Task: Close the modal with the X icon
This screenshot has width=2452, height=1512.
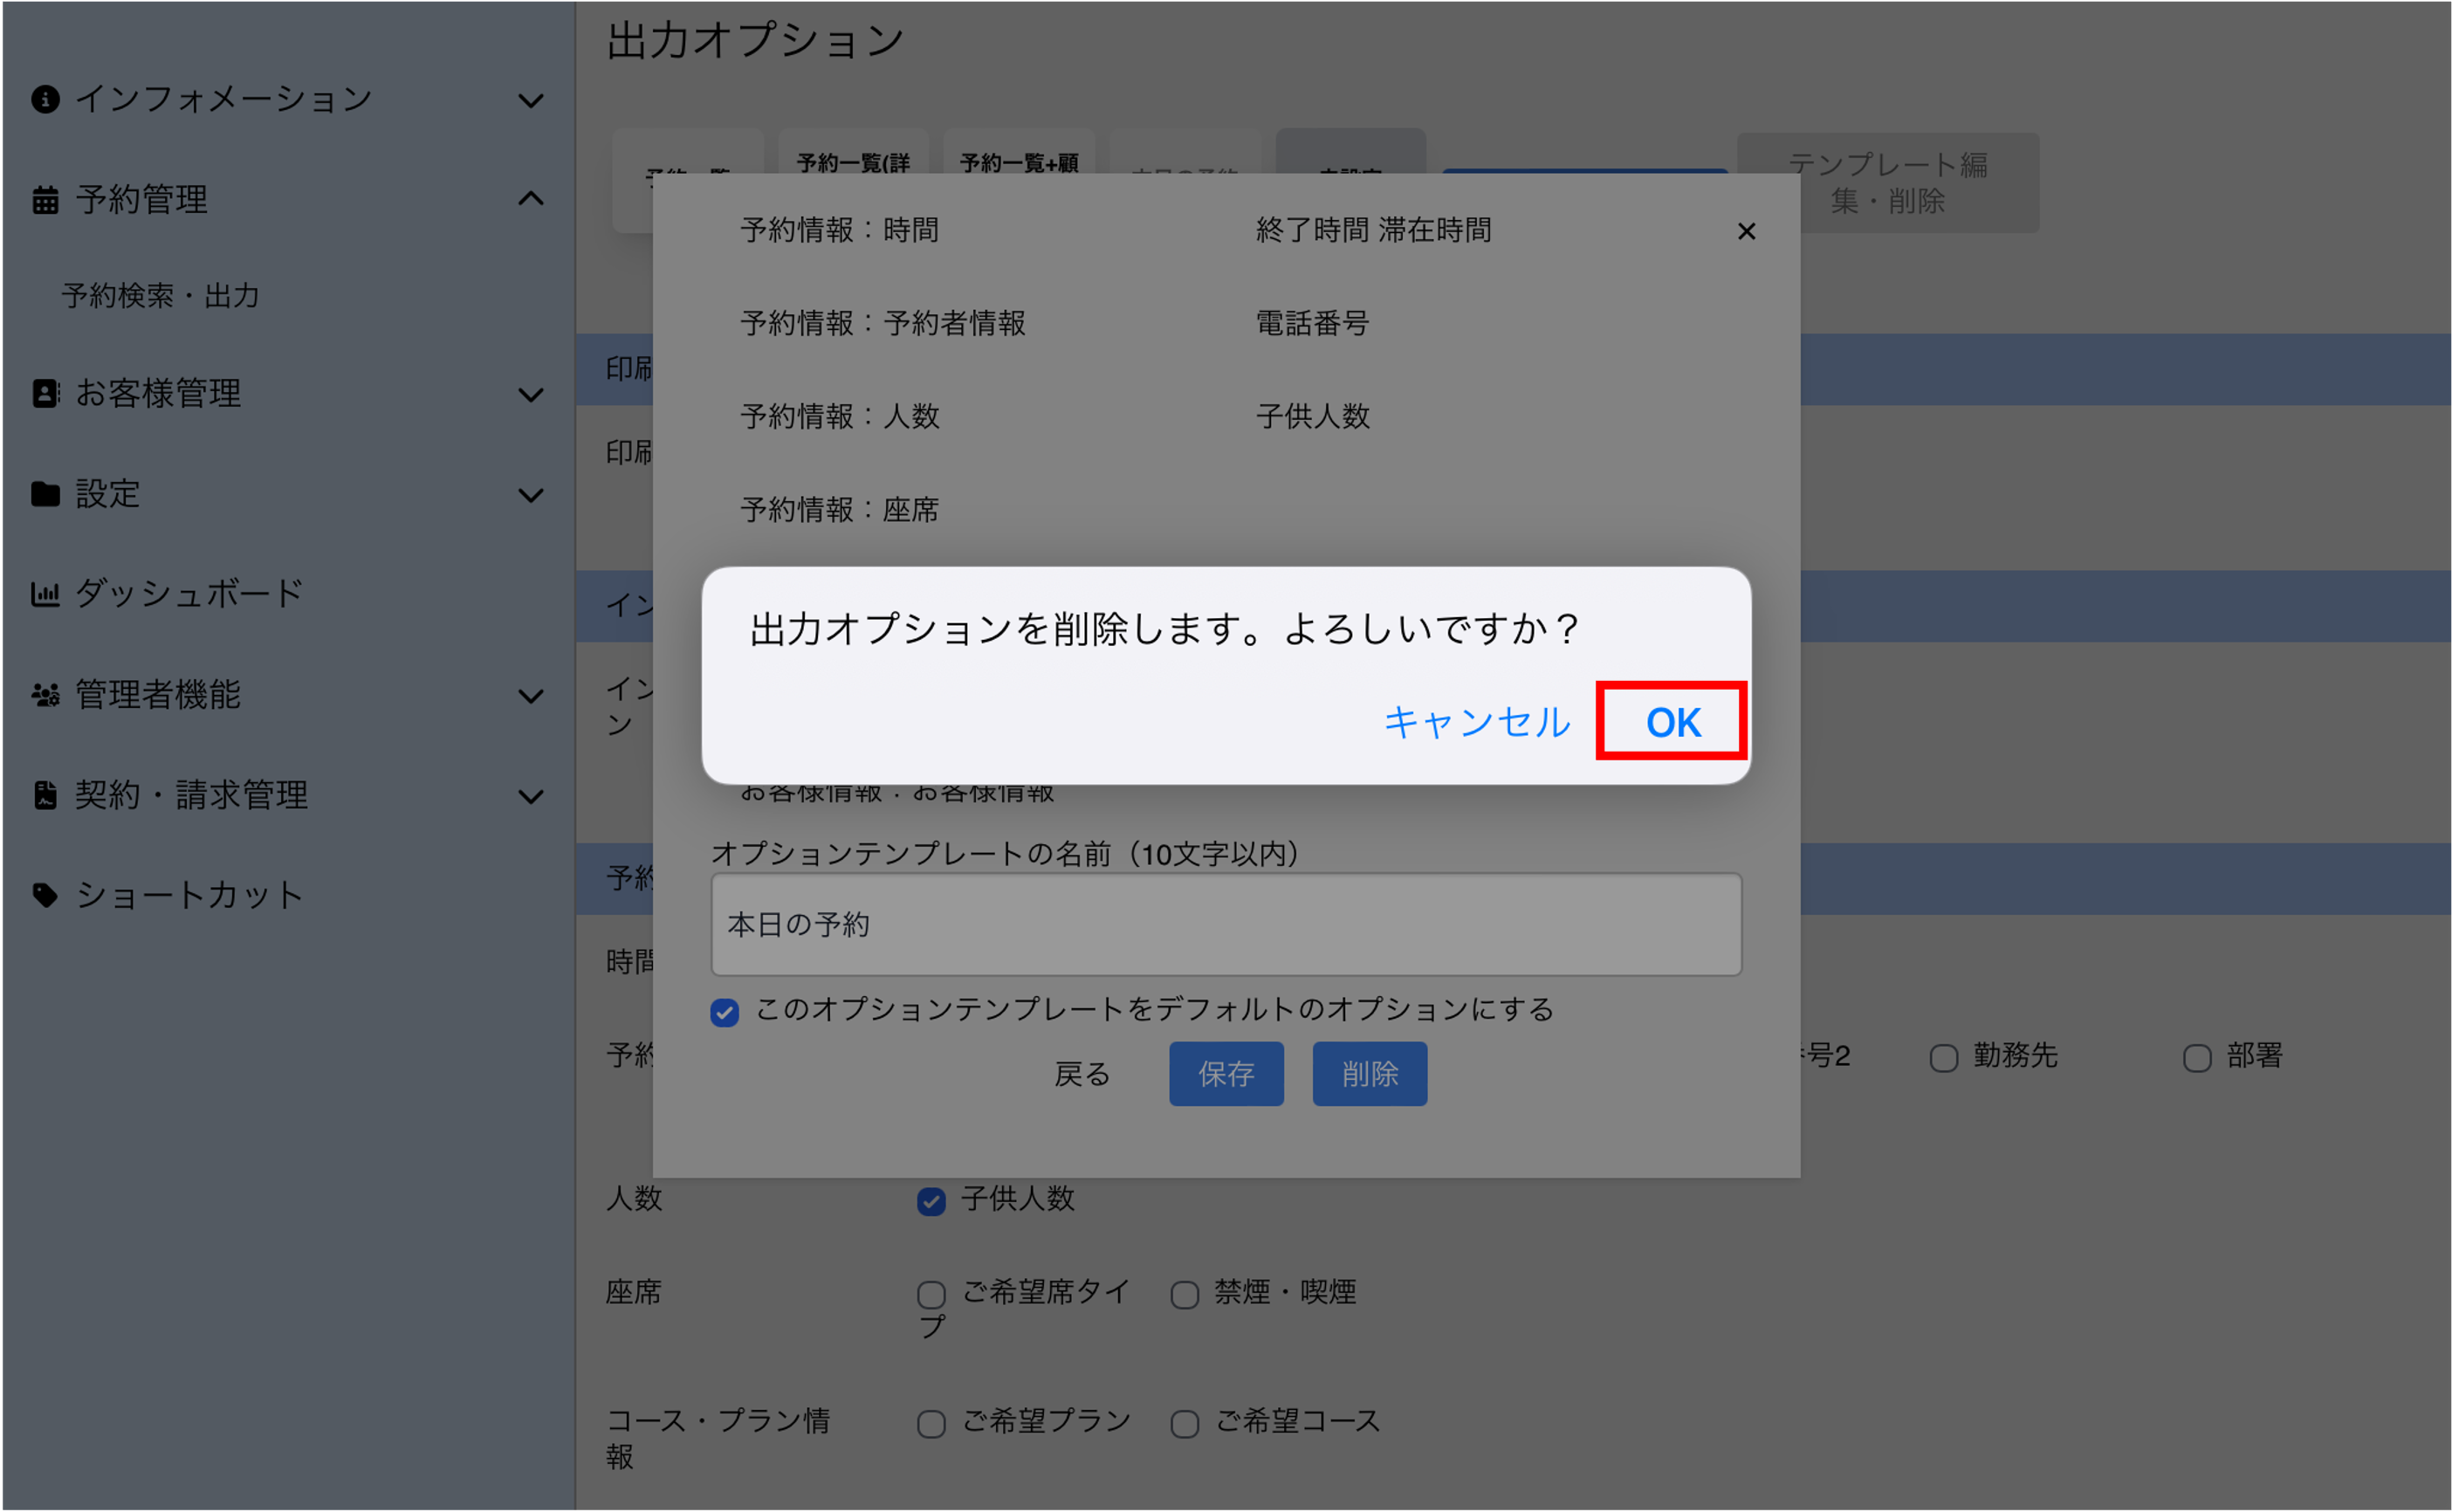Action: tap(1745, 231)
